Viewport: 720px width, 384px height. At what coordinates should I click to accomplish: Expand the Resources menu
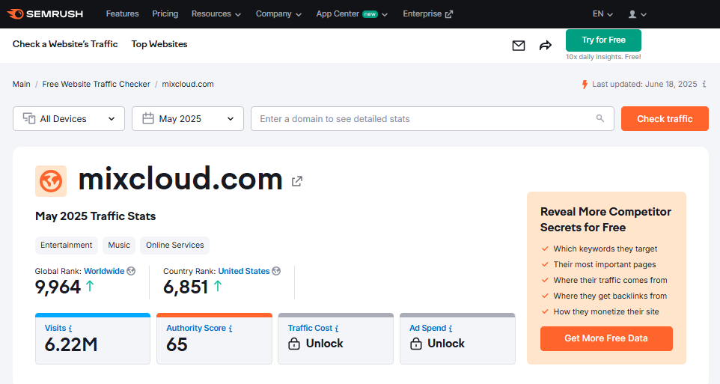216,13
